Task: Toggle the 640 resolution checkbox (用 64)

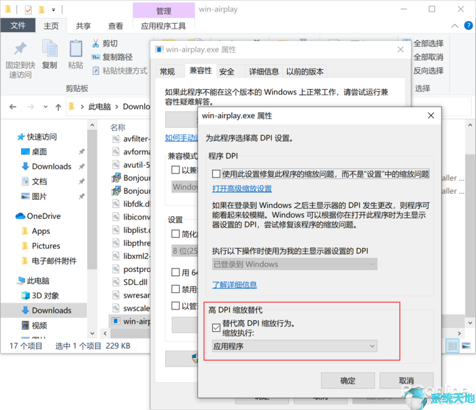Action: [x=175, y=272]
